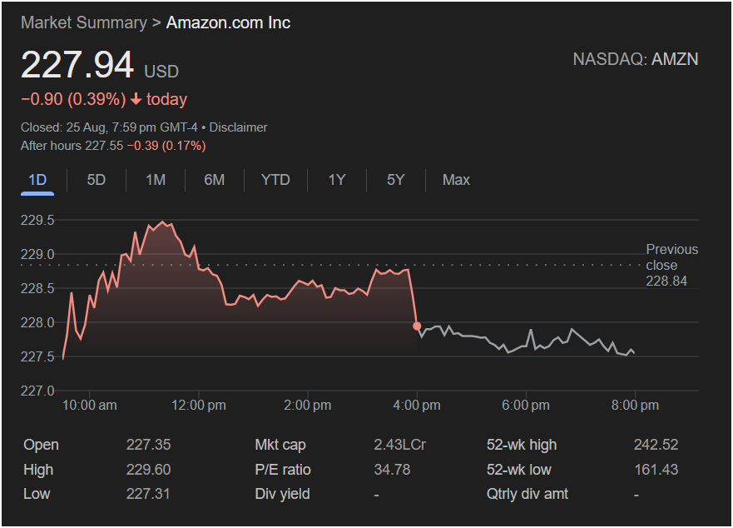The height and width of the screenshot is (528, 733).
Task: Click the Mkt cap value 2.43LCr
Action: [x=399, y=445]
